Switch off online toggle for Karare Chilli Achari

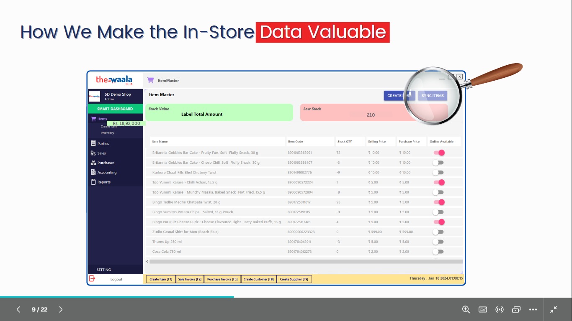coord(438,182)
